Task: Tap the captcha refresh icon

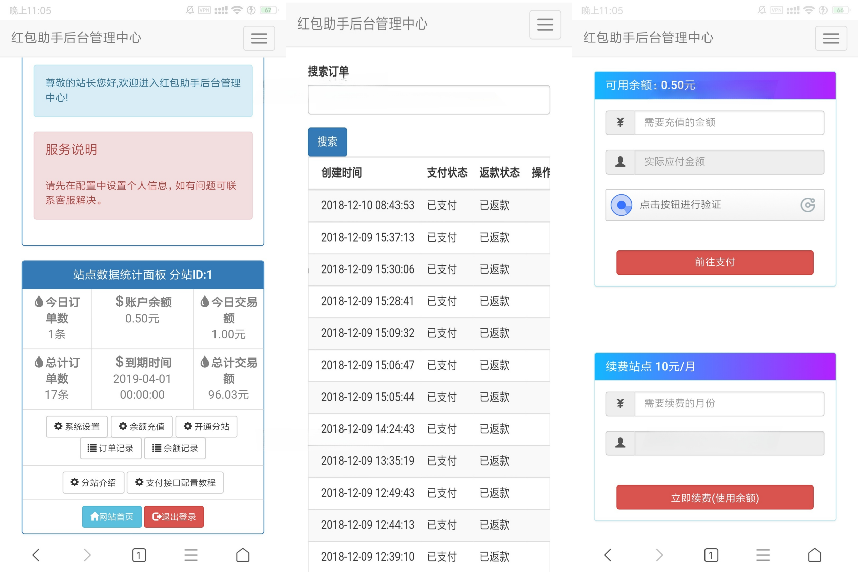Action: coord(808,205)
